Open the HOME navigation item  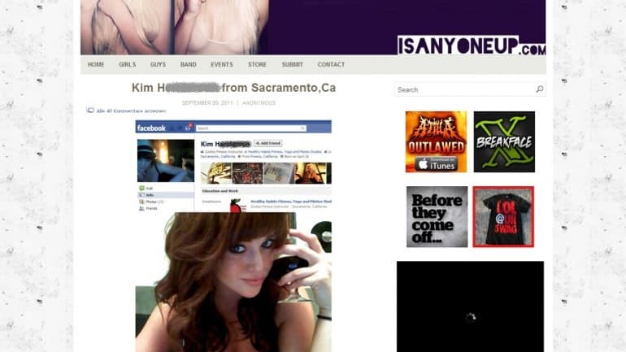(96, 64)
